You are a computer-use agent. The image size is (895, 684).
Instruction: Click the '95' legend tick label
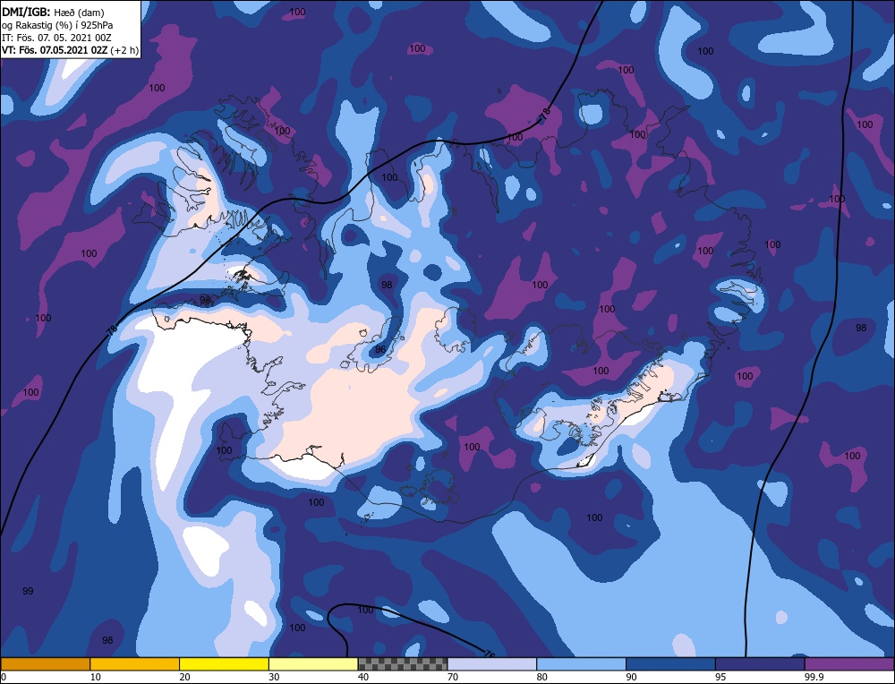(720, 677)
